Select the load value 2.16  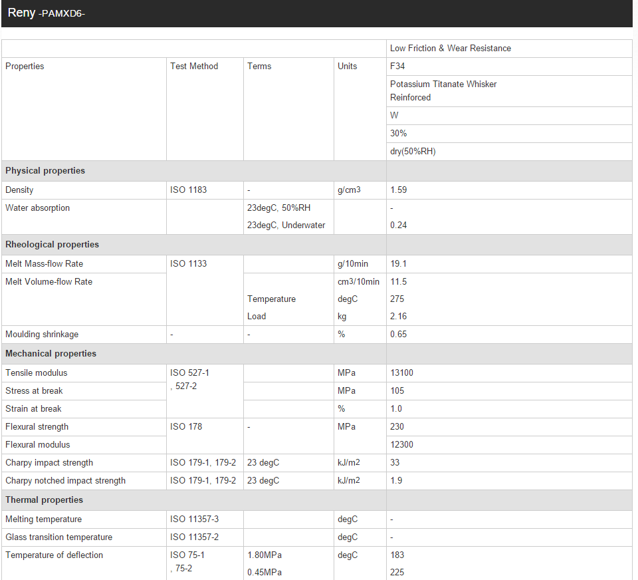click(398, 316)
